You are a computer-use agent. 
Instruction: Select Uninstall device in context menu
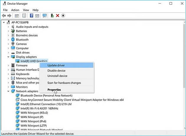(x=57, y=76)
